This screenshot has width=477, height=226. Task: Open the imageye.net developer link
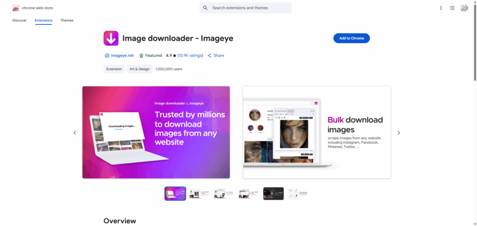123,56
